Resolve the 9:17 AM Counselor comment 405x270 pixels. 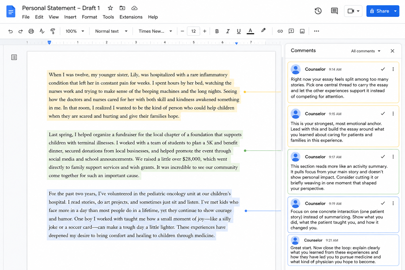[383, 157]
